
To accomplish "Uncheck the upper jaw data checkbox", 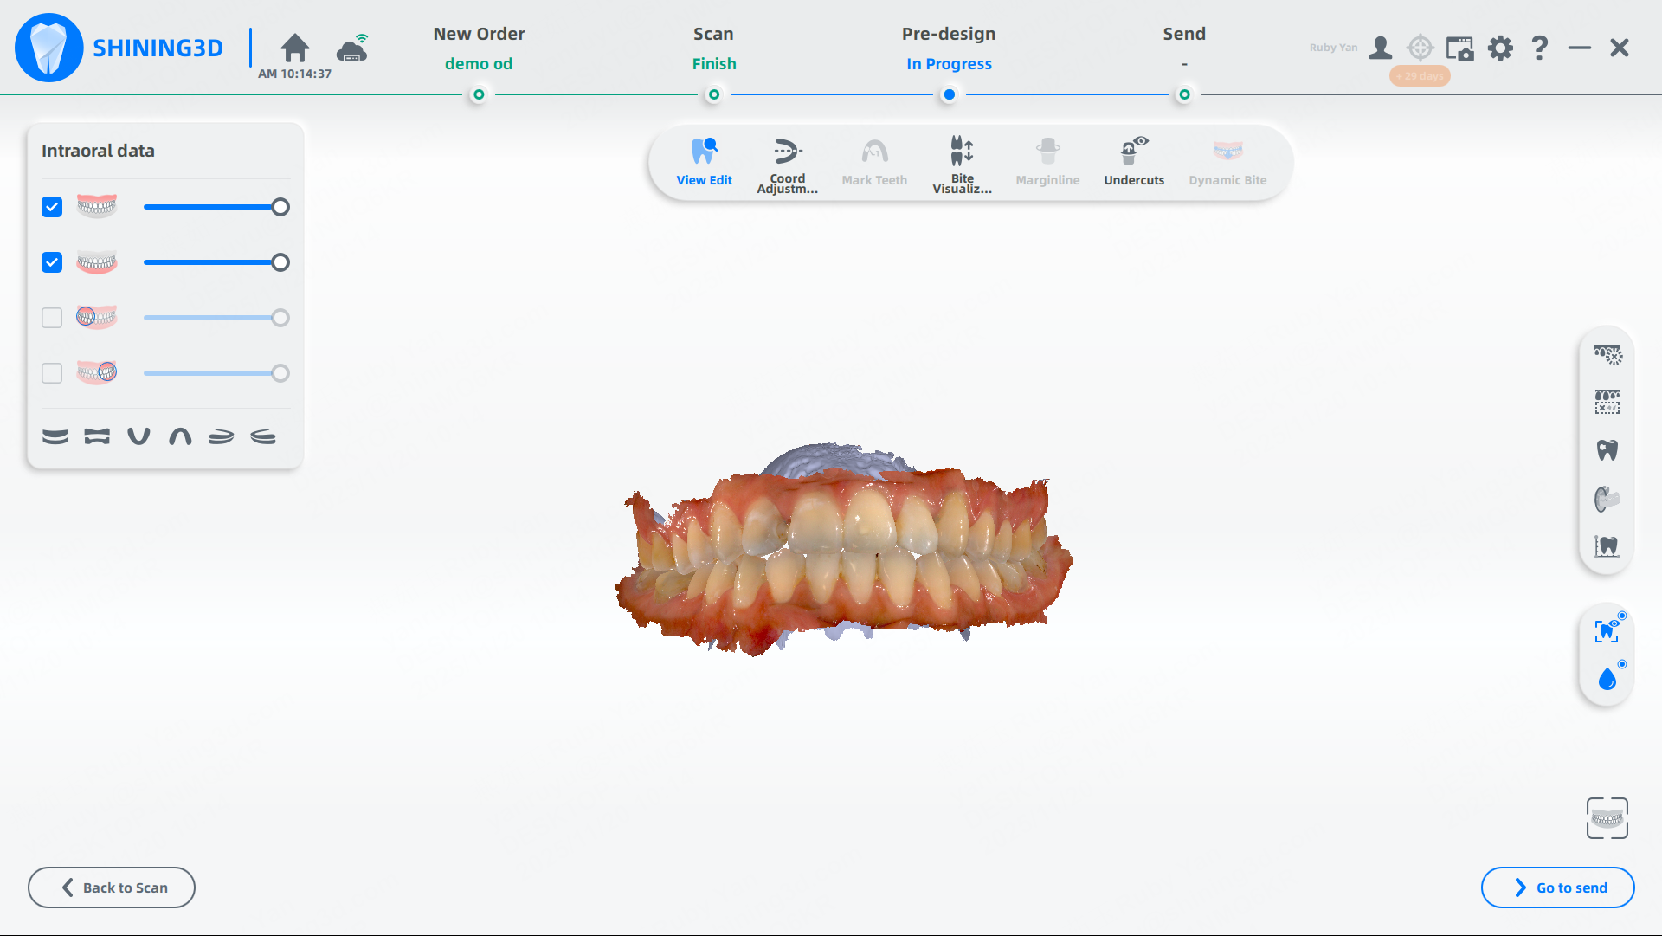I will pos(52,207).
